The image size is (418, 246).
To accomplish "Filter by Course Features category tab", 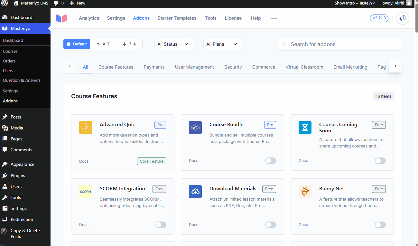I will click(116, 67).
